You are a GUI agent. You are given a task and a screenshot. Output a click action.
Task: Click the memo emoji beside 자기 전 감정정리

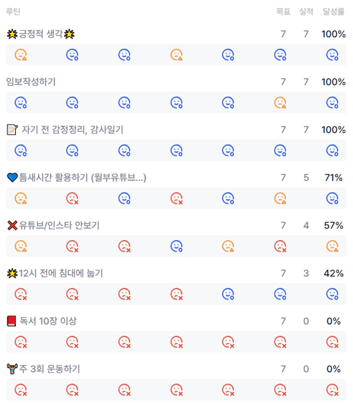coord(12,130)
